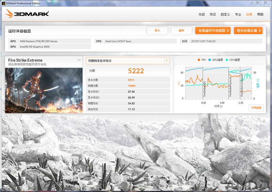Minimize the 3DMark window
Image resolution: width=272 pixels, height=192 pixels.
tap(252, 3)
